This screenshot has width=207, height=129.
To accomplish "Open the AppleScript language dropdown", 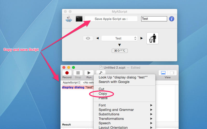I will [71, 83].
